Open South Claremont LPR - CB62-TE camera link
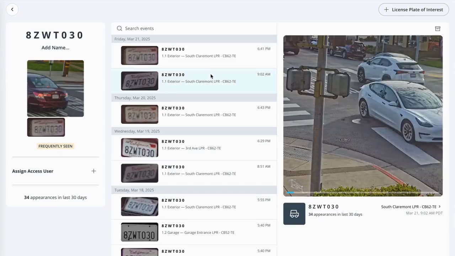The height and width of the screenshot is (256, 455). pyautogui.click(x=409, y=207)
